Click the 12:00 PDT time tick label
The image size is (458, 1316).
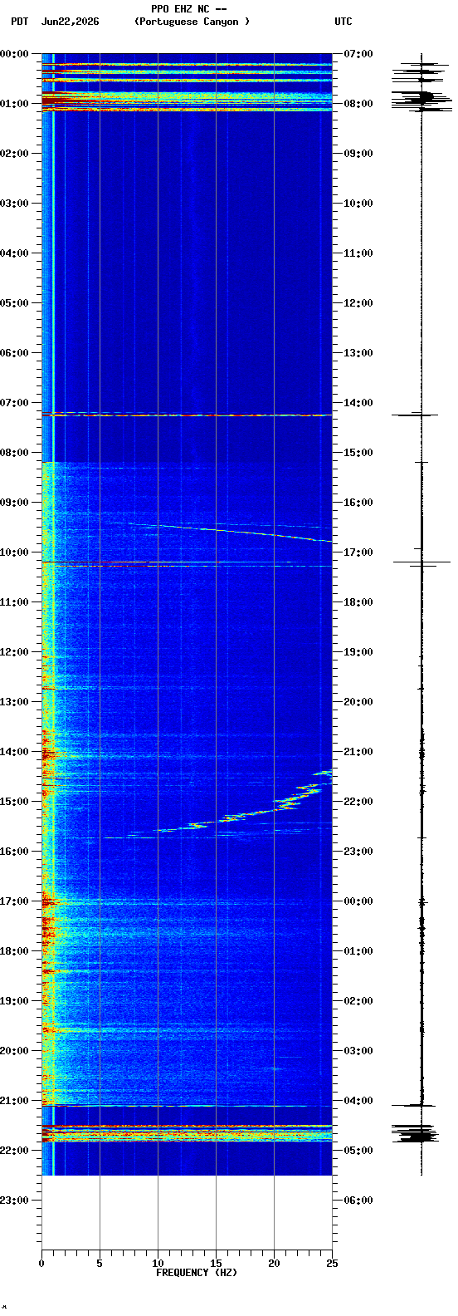tap(14, 652)
